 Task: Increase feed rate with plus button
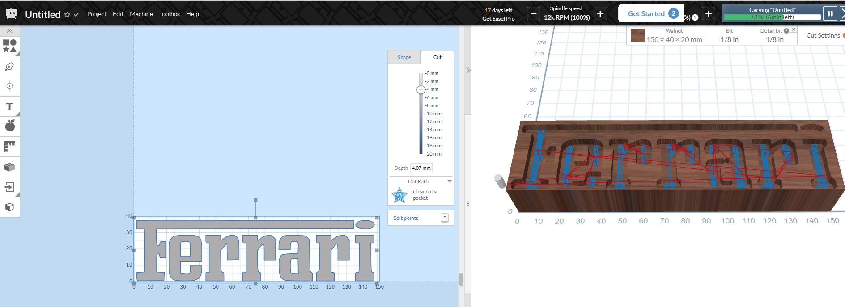coord(709,14)
